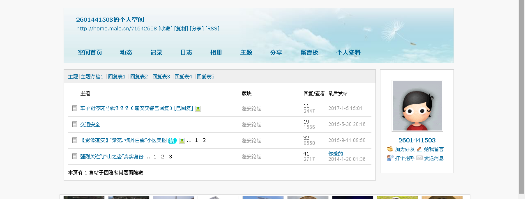Click the envelope icon next to 发送消息
Screen dimensions: 525x199
(x=419, y=158)
